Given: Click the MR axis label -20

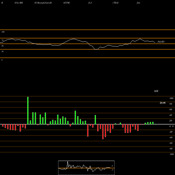Looking at the screenshot, I should click(x=171, y=132).
